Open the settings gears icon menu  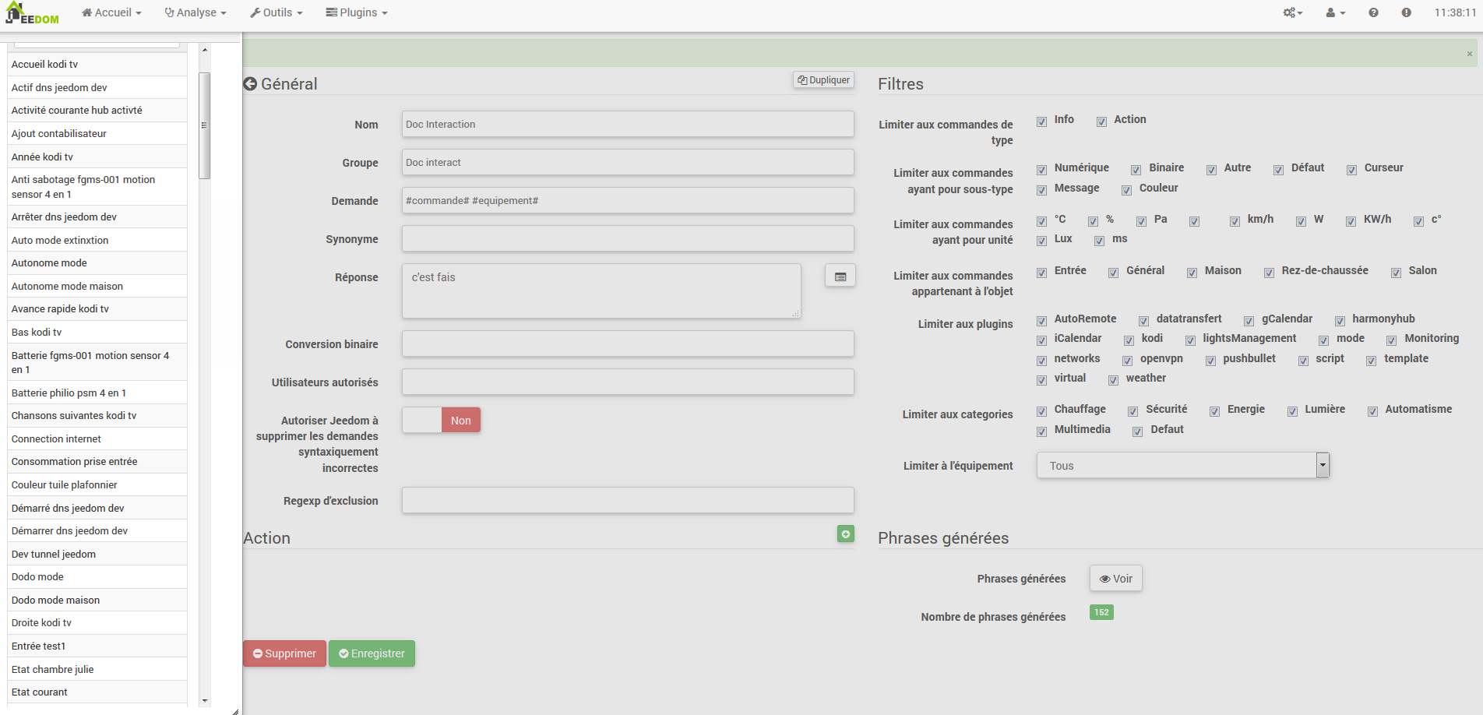(x=1292, y=12)
